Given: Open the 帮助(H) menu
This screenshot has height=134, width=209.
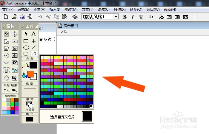Looking at the screenshot, I should 170,10.
